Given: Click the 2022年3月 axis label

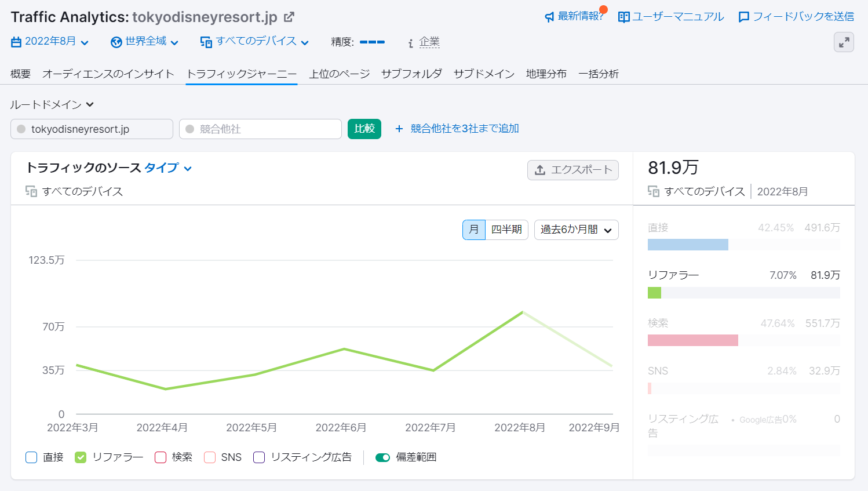Looking at the screenshot, I should [72, 428].
